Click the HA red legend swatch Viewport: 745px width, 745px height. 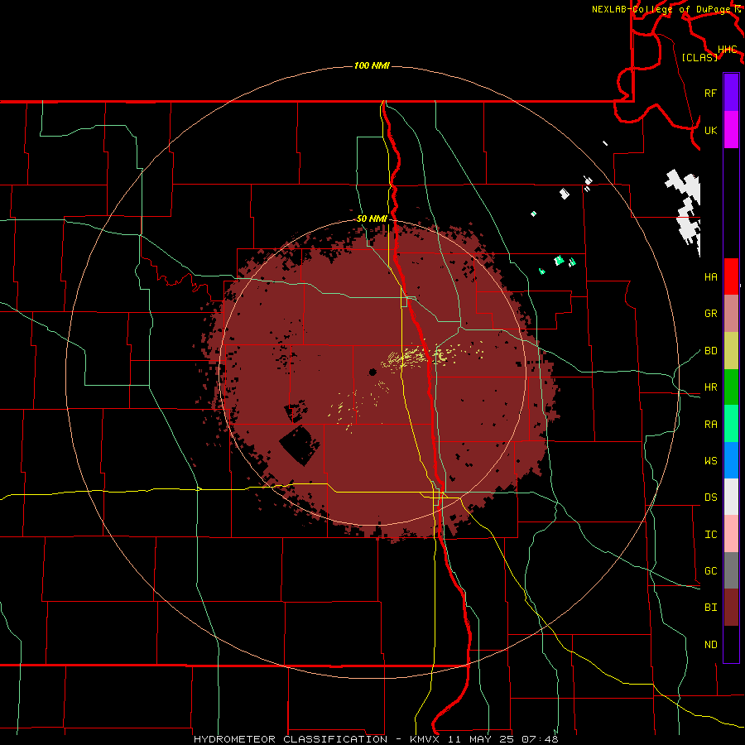pos(731,276)
